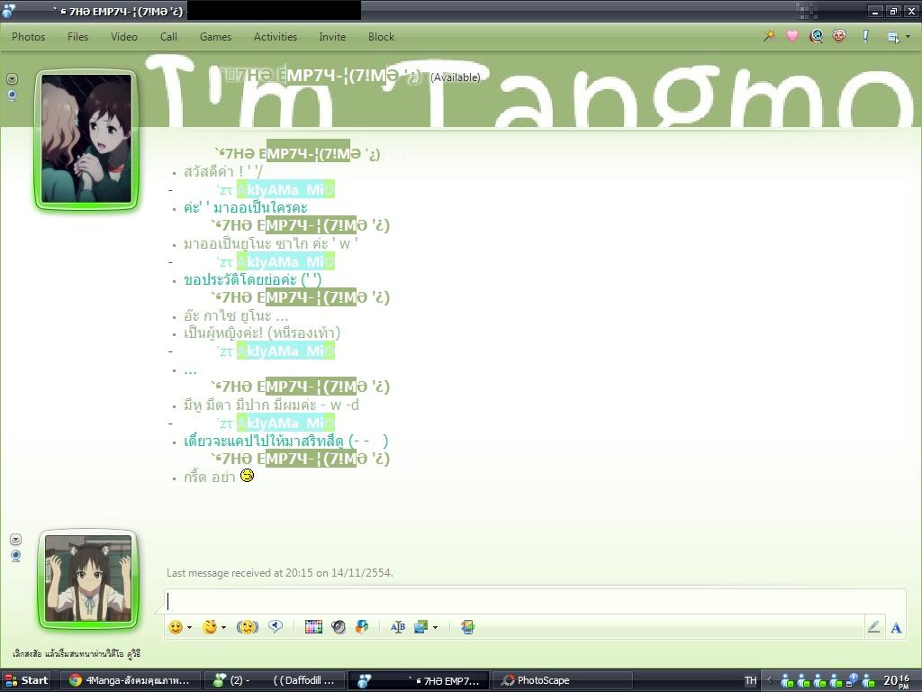Click the taskbar clock showing 20:16 PM
Screen dimensions: 922x692
point(898,681)
